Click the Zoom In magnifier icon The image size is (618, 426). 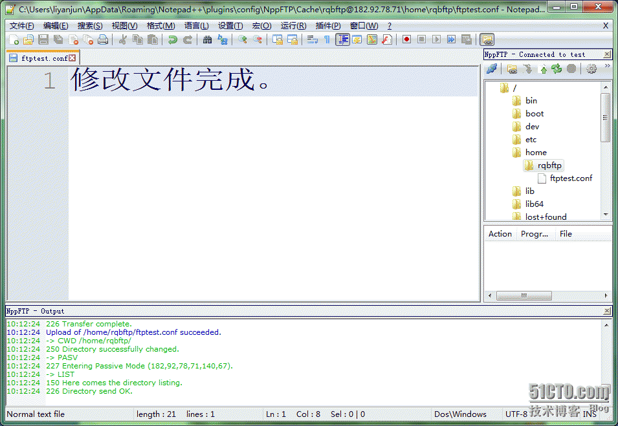click(x=243, y=40)
